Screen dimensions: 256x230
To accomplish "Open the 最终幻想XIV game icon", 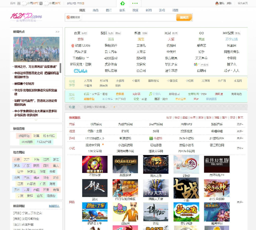I will 217,164.
